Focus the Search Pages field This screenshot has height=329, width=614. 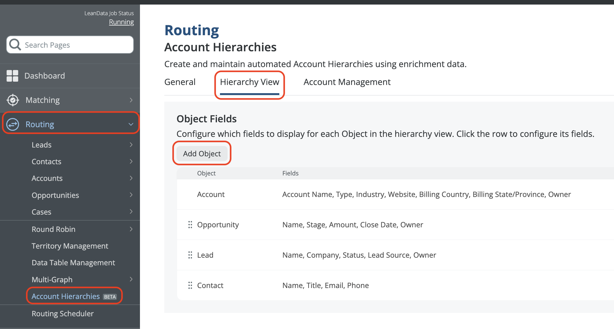[76, 45]
